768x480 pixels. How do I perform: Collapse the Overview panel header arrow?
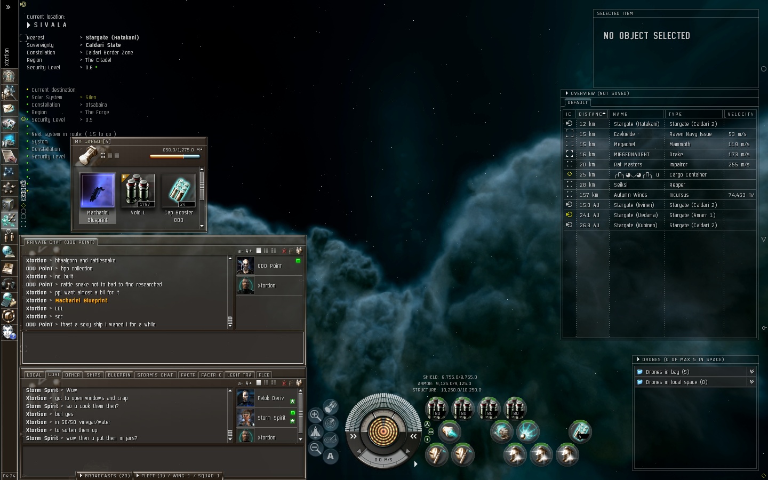click(x=567, y=93)
